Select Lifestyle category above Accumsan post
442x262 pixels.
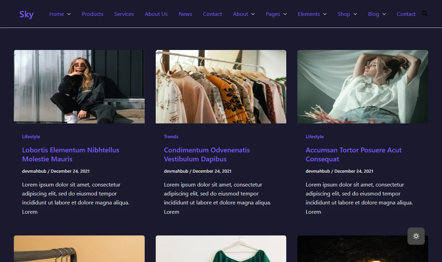point(315,137)
